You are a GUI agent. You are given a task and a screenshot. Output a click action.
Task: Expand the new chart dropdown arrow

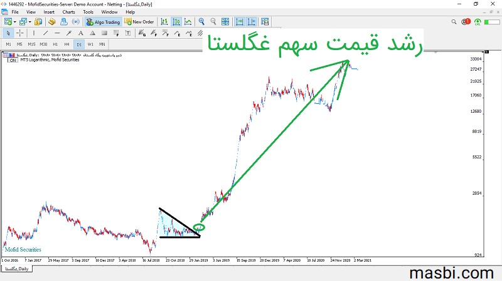pyautogui.click(x=14, y=22)
